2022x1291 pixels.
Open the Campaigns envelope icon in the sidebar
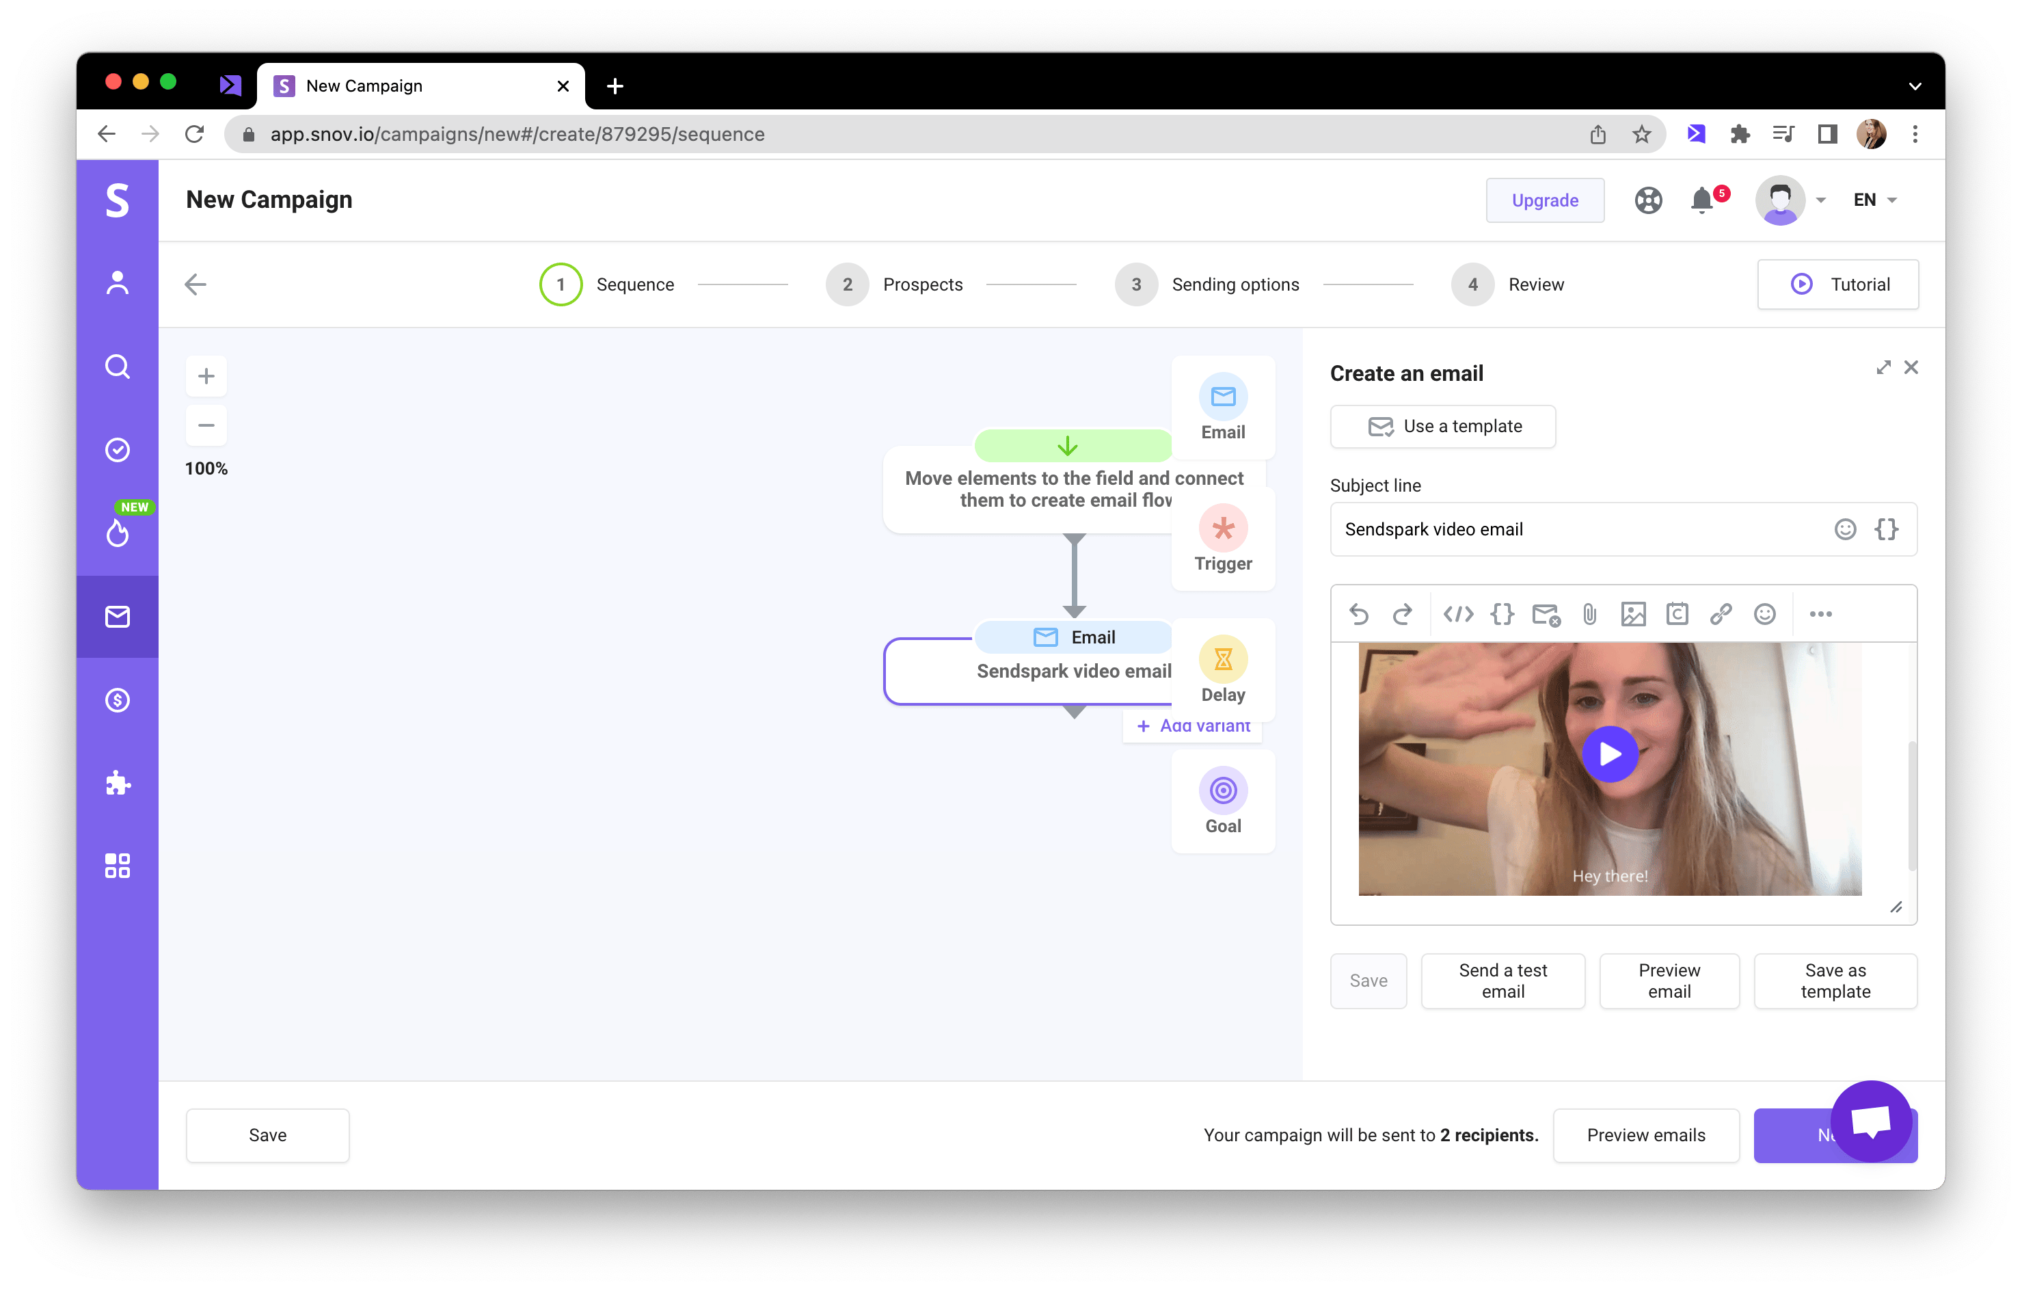(x=118, y=617)
